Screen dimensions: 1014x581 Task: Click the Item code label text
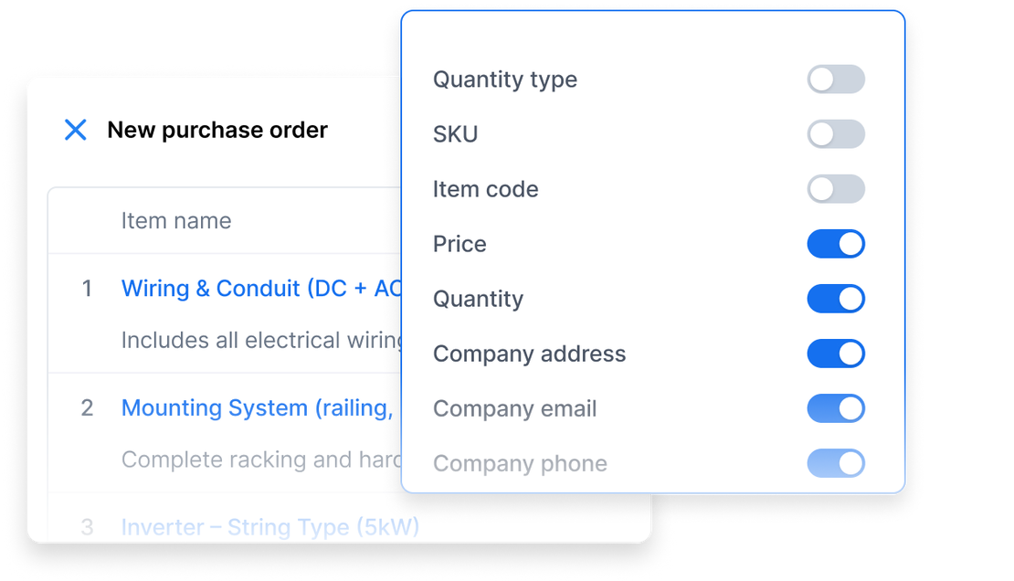click(x=485, y=189)
